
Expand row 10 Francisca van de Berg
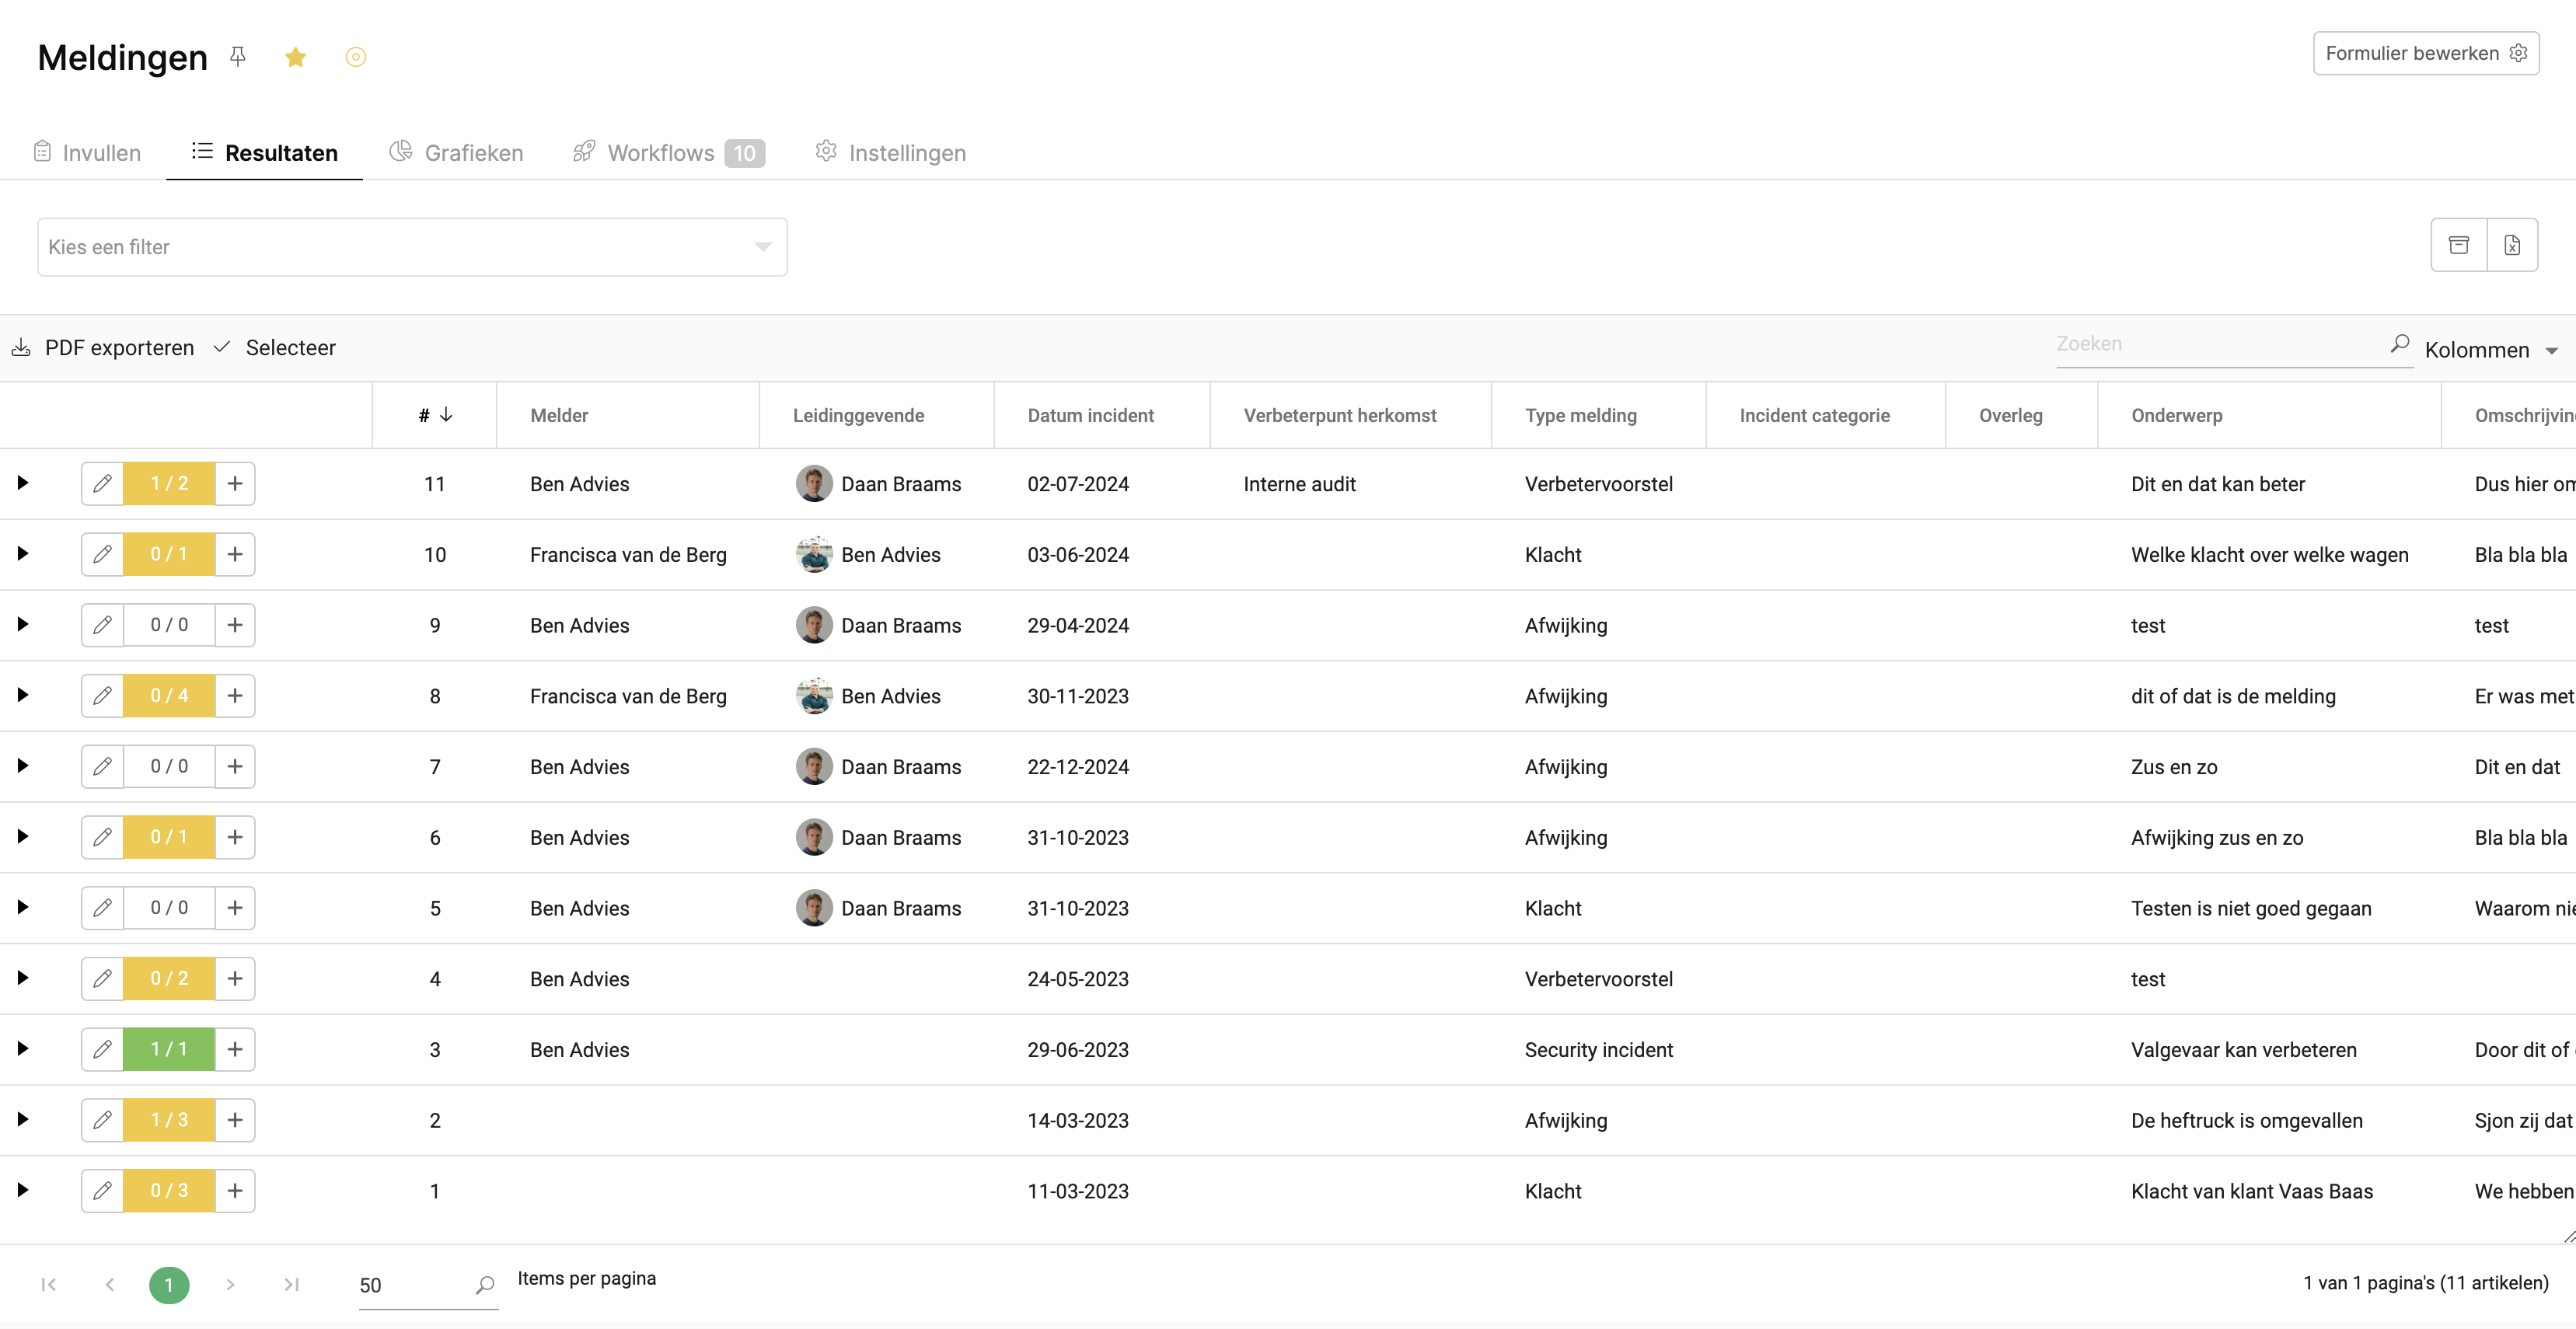coord(23,554)
